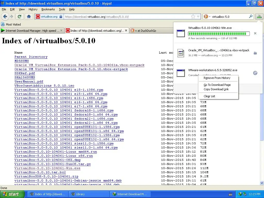
Task: Click Index of http://downl taskbar button
Action: tap(48, 194)
